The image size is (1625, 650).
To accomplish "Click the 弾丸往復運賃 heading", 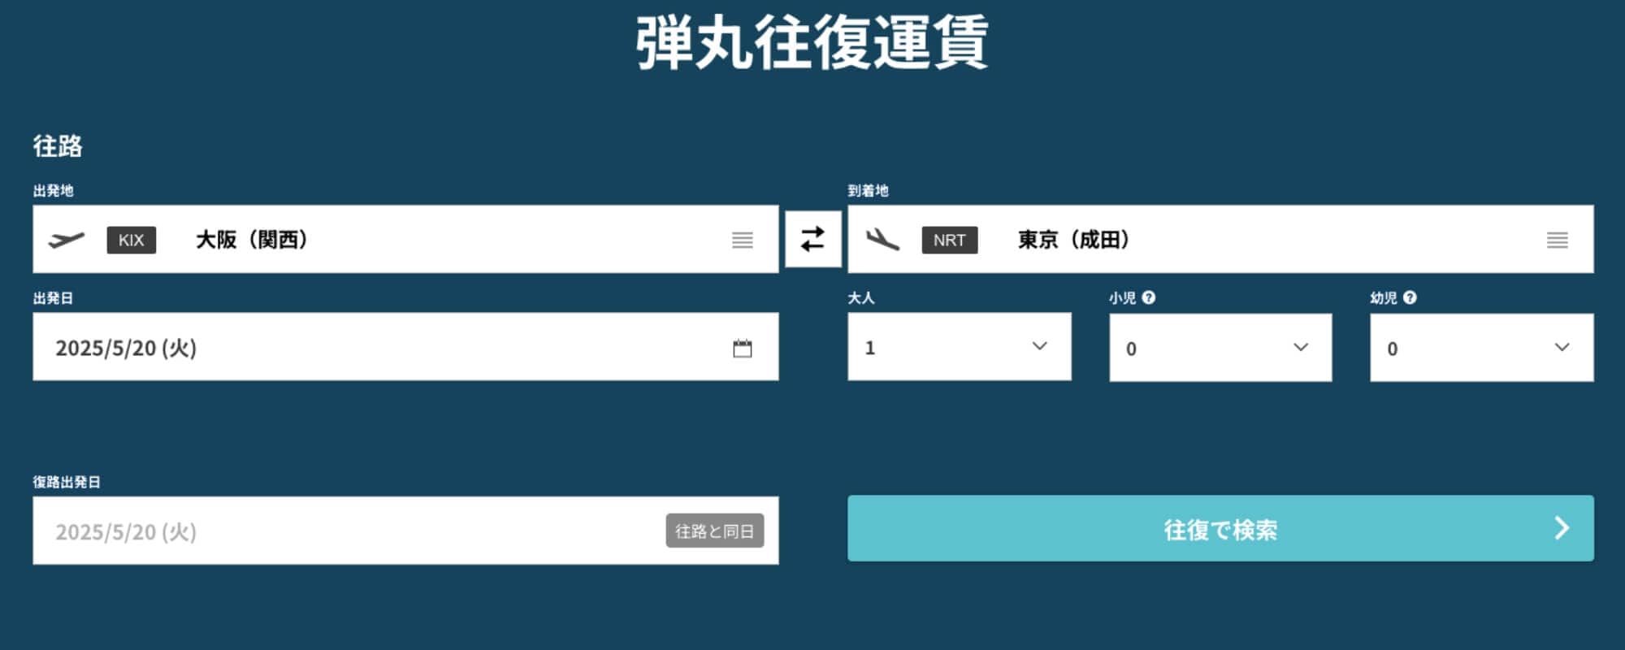I will [x=812, y=42].
